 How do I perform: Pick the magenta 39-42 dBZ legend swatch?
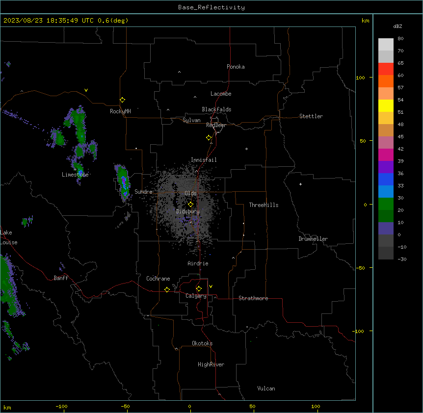click(386, 155)
